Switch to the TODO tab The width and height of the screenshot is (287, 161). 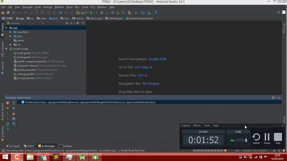(29, 146)
